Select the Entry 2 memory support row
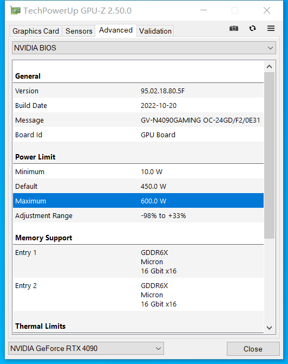Screen dimensions: 288x364 139,295
